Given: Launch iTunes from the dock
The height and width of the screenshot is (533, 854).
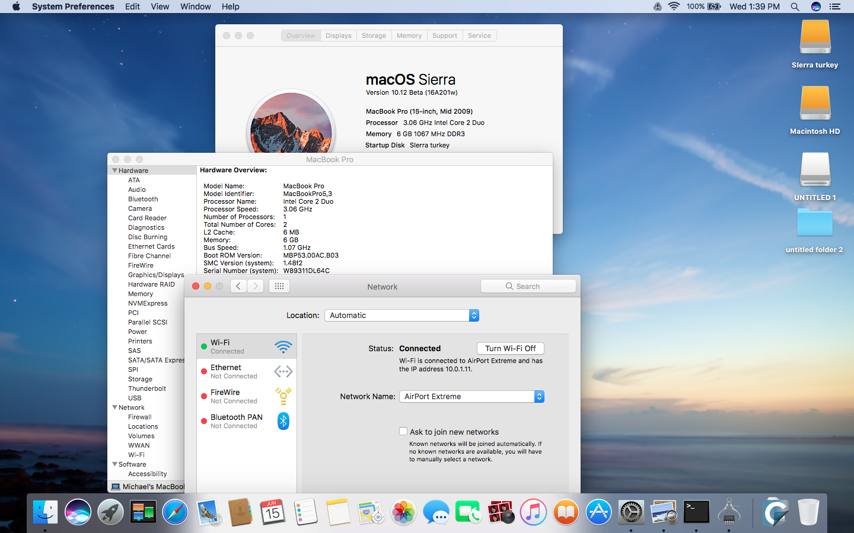Looking at the screenshot, I should pos(533,512).
